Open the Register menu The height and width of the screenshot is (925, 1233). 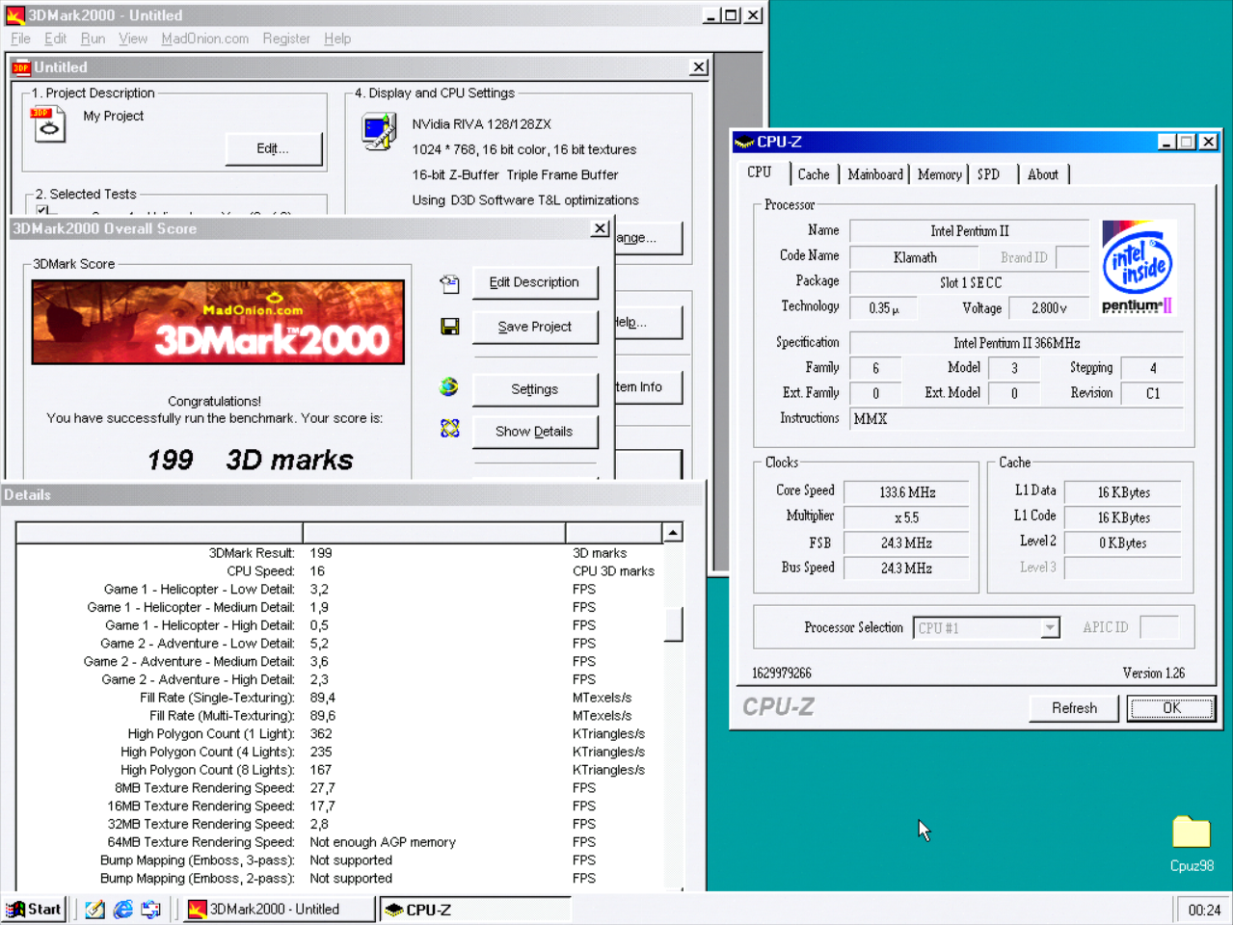coord(286,39)
